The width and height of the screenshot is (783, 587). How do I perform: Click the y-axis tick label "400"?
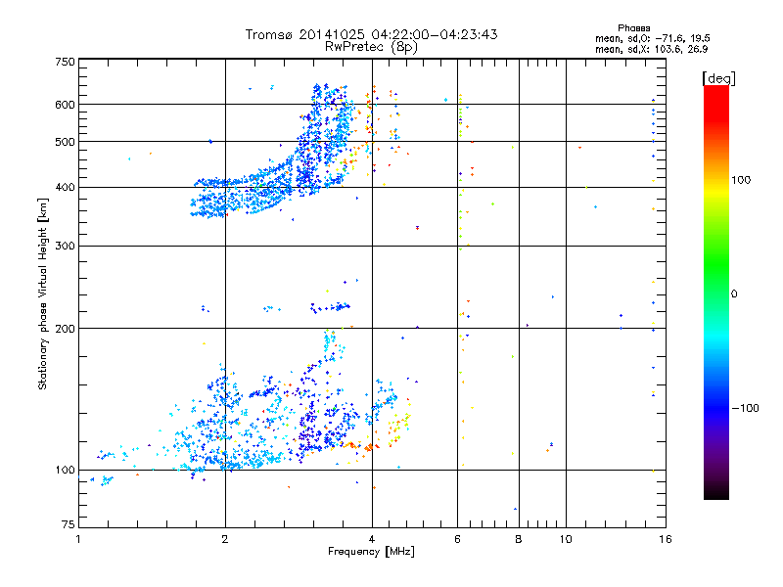(65, 187)
